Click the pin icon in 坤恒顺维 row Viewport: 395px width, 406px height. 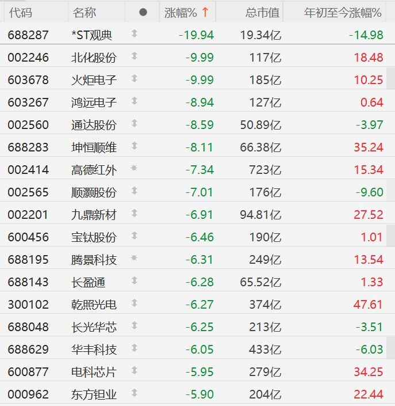(134, 146)
